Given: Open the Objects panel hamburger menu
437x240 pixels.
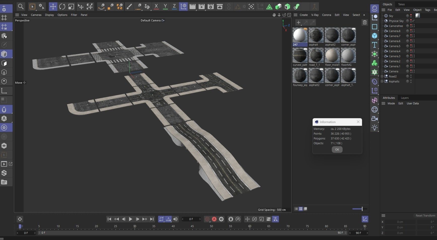Looking at the screenshot, I should click(x=383, y=10).
